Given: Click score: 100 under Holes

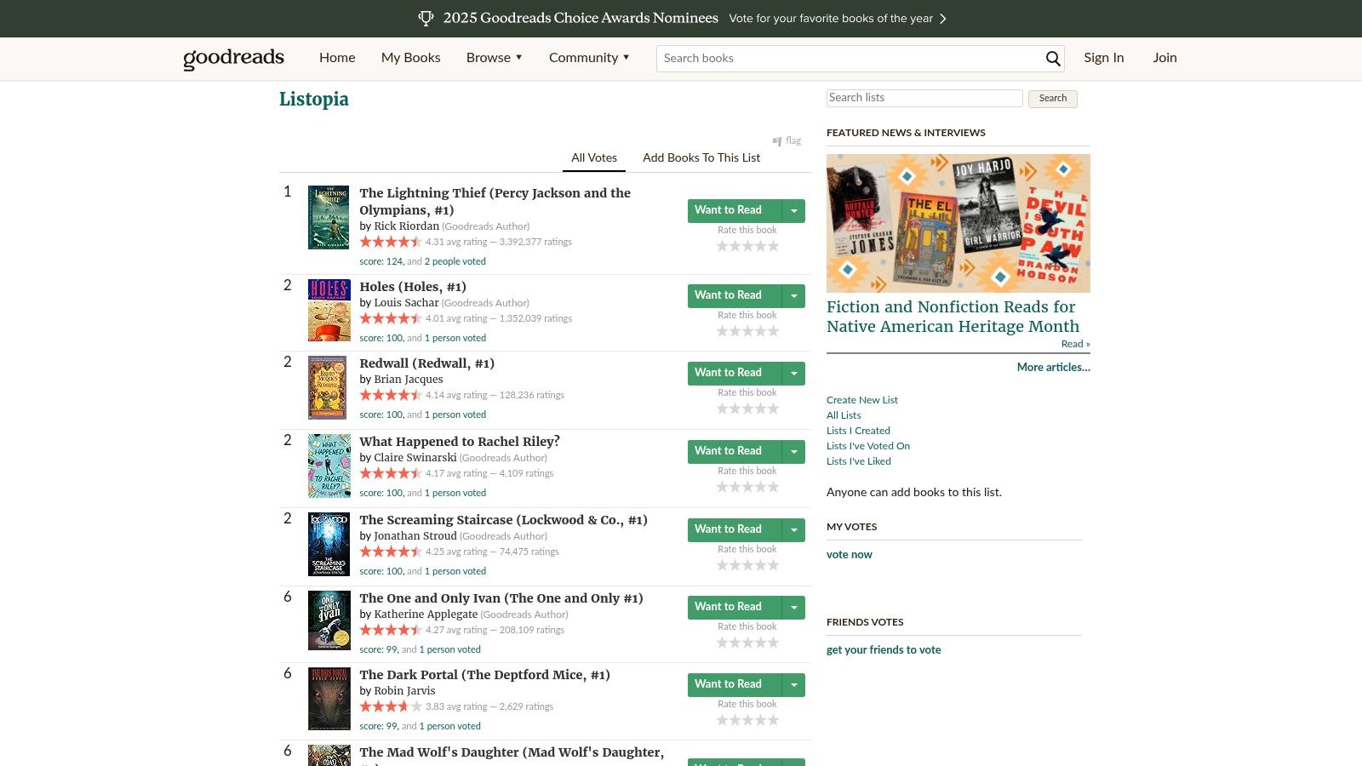Looking at the screenshot, I should pyautogui.click(x=381, y=339).
